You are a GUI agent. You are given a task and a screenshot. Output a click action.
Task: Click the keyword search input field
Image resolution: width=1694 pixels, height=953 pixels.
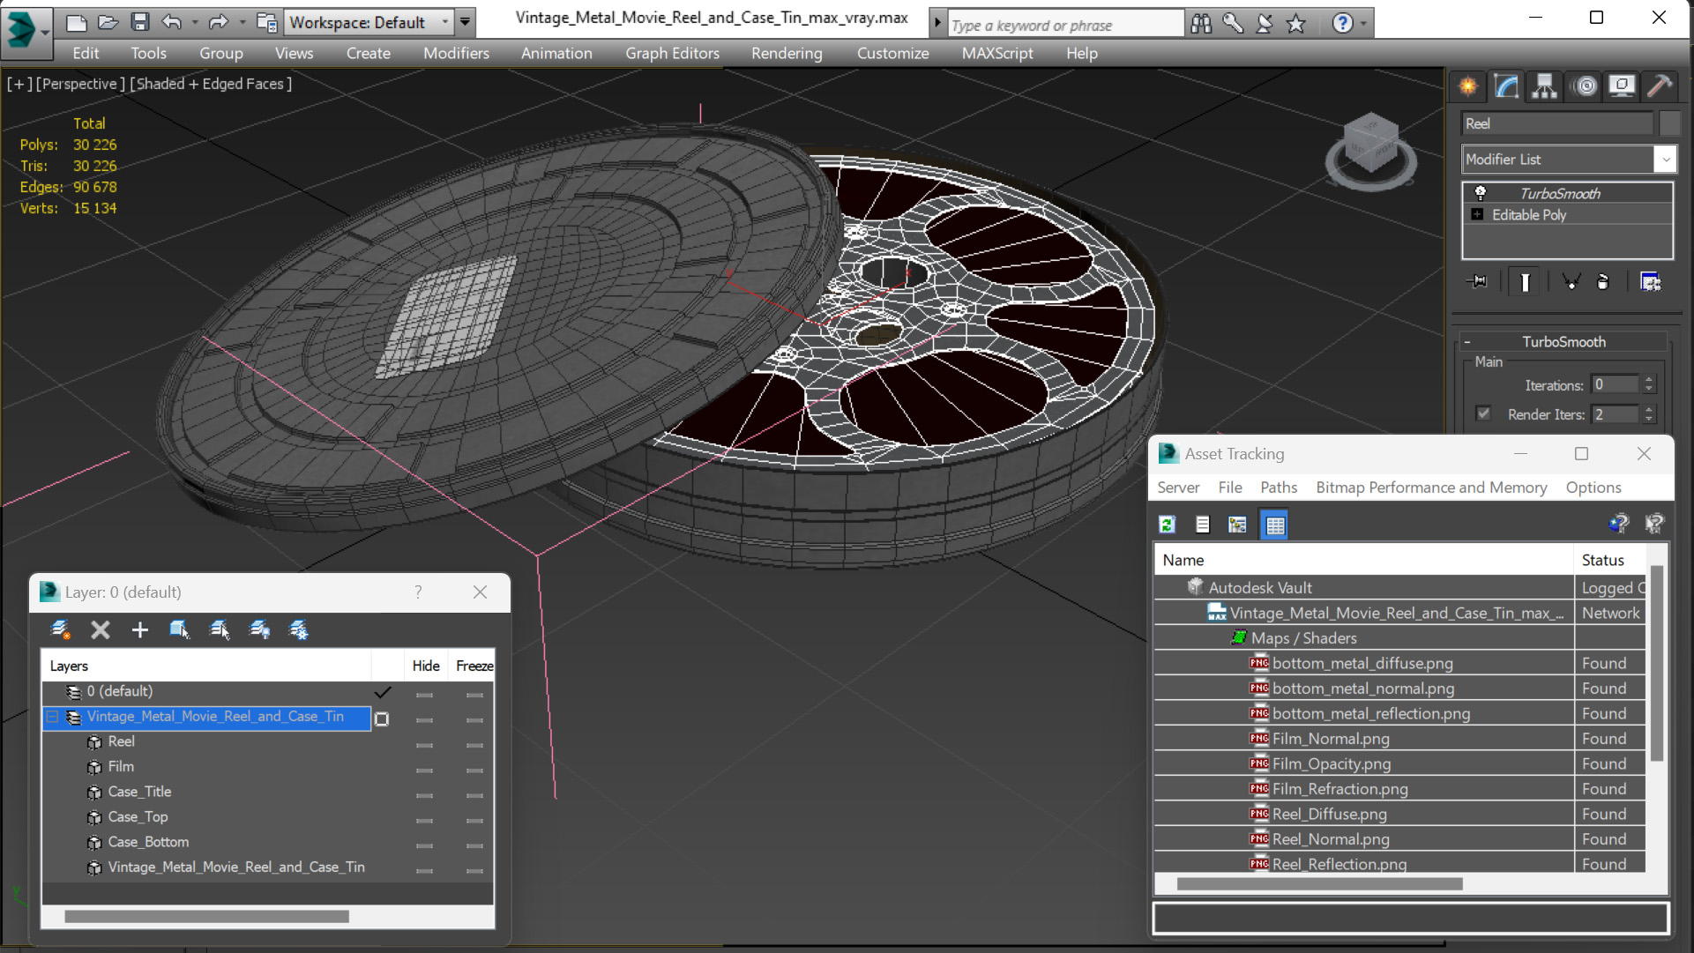point(1065,25)
